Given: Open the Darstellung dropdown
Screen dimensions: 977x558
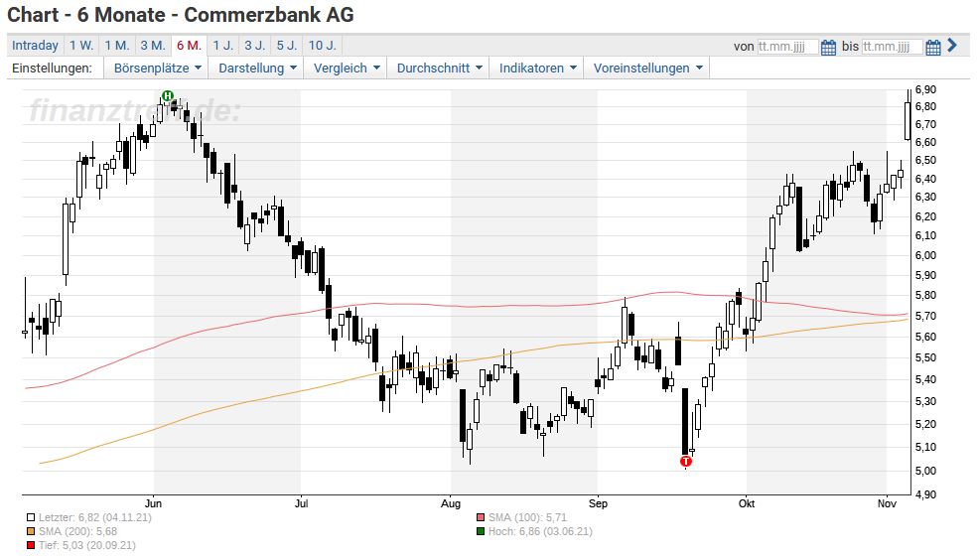Looking at the screenshot, I should click(x=257, y=68).
